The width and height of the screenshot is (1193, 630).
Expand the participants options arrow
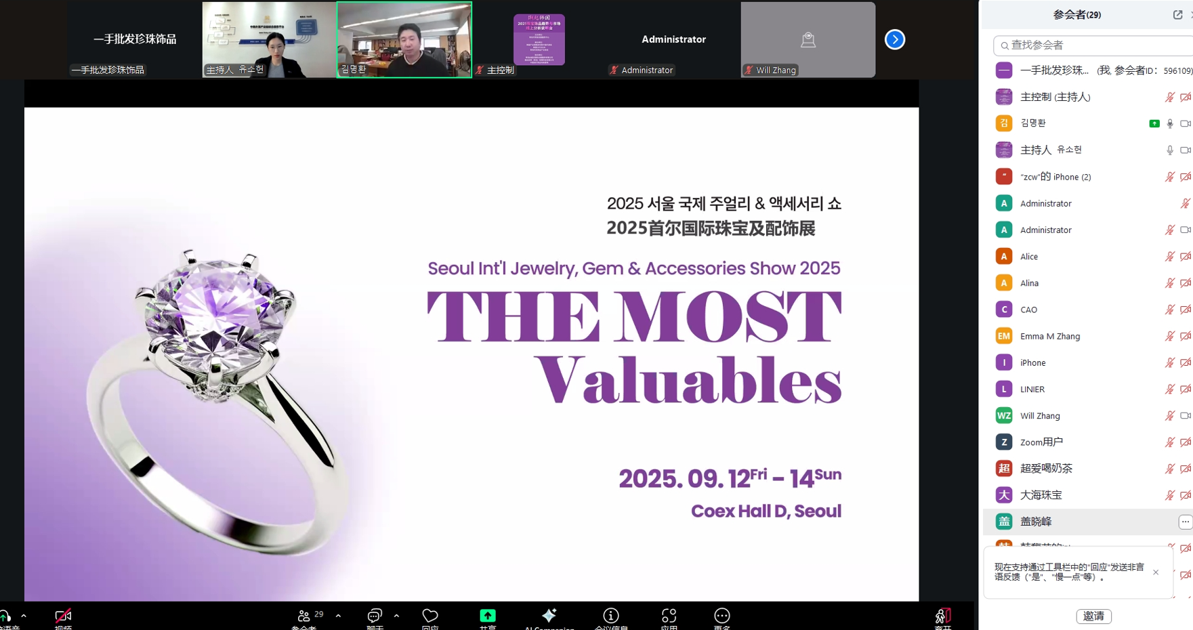338,616
